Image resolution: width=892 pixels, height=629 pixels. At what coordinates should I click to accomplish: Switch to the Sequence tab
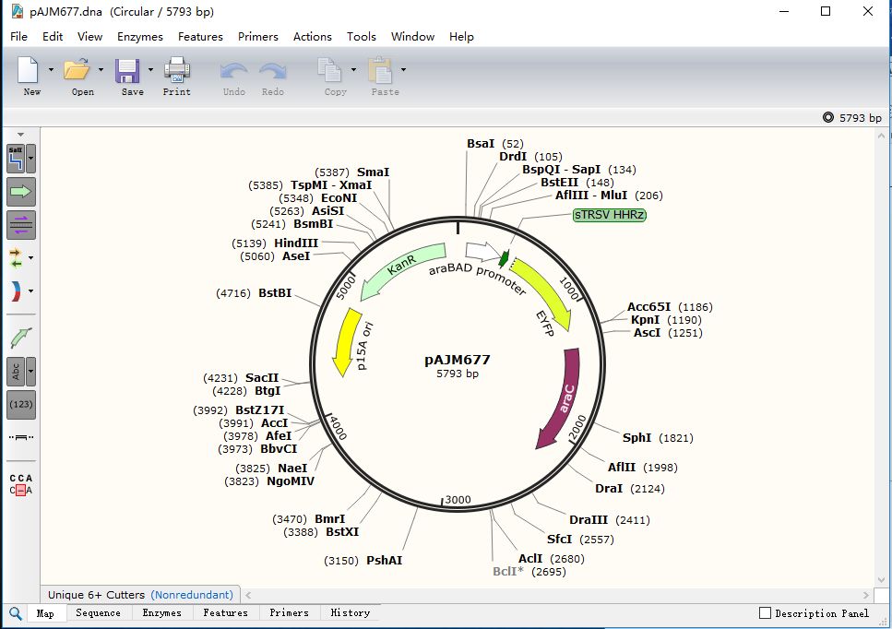(x=99, y=613)
